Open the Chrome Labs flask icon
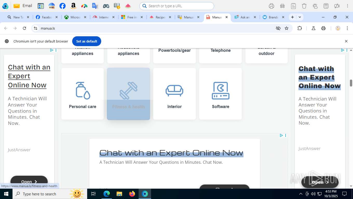The image size is (353, 199). click(x=314, y=28)
